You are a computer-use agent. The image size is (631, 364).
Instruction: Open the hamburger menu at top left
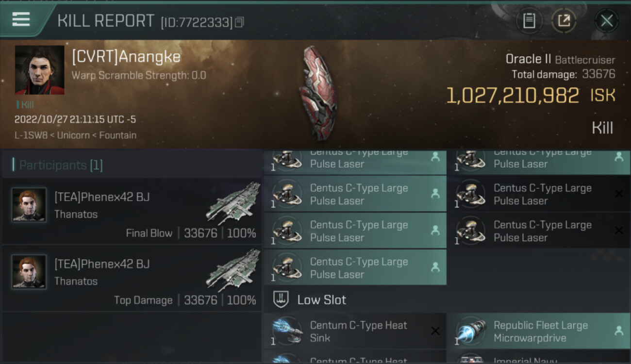(x=21, y=20)
